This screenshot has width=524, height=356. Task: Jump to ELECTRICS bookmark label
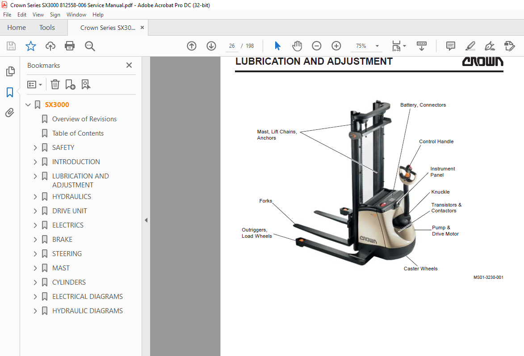point(68,225)
